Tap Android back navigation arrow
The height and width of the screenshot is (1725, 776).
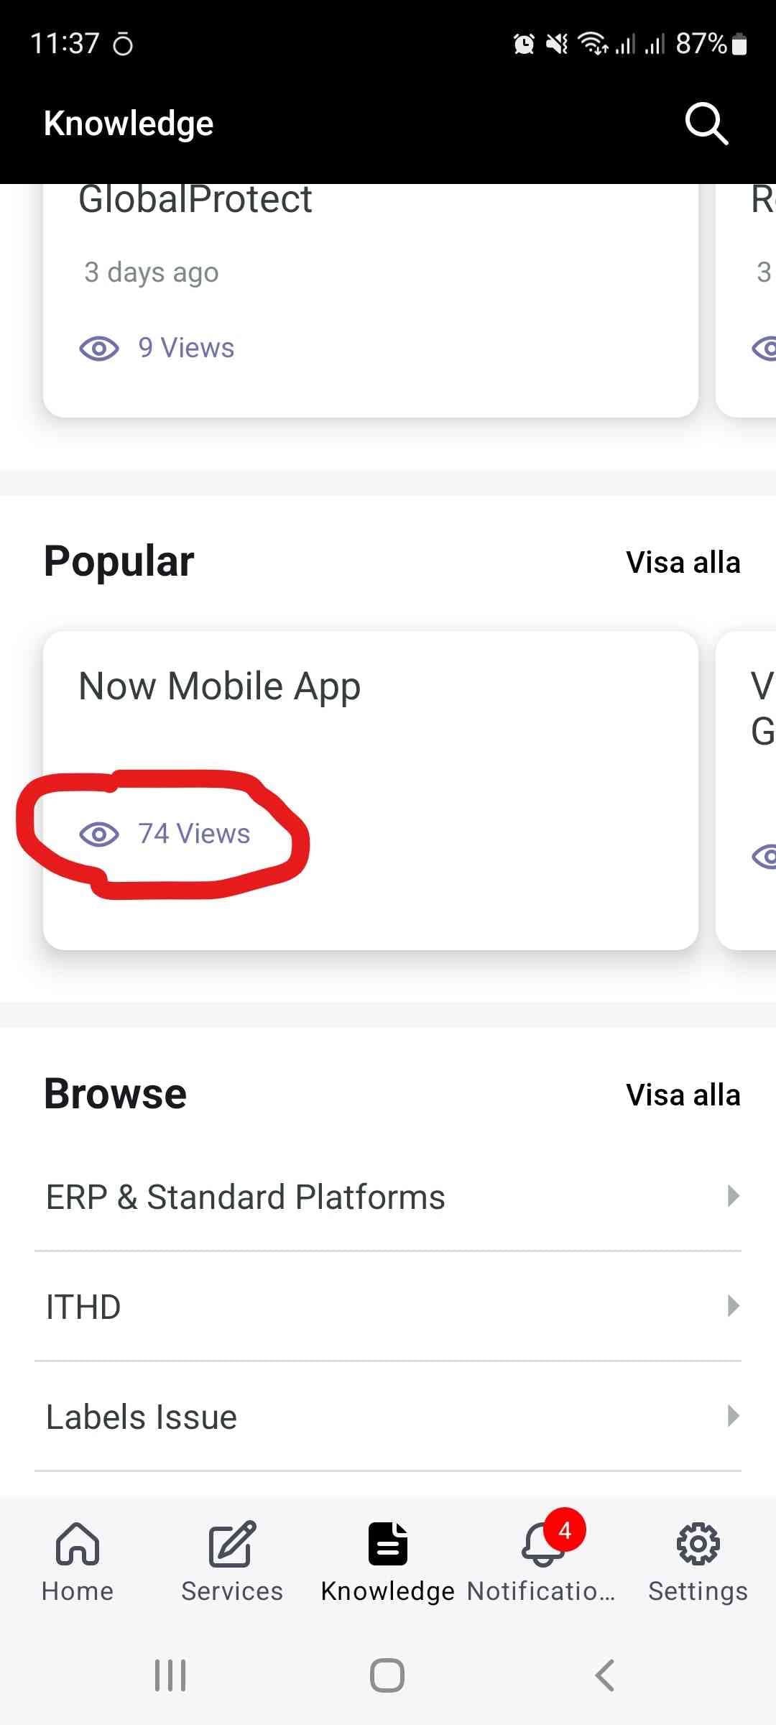605,1675
